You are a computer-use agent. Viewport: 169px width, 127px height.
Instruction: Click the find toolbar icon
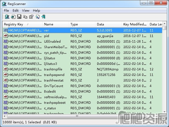(37, 17)
